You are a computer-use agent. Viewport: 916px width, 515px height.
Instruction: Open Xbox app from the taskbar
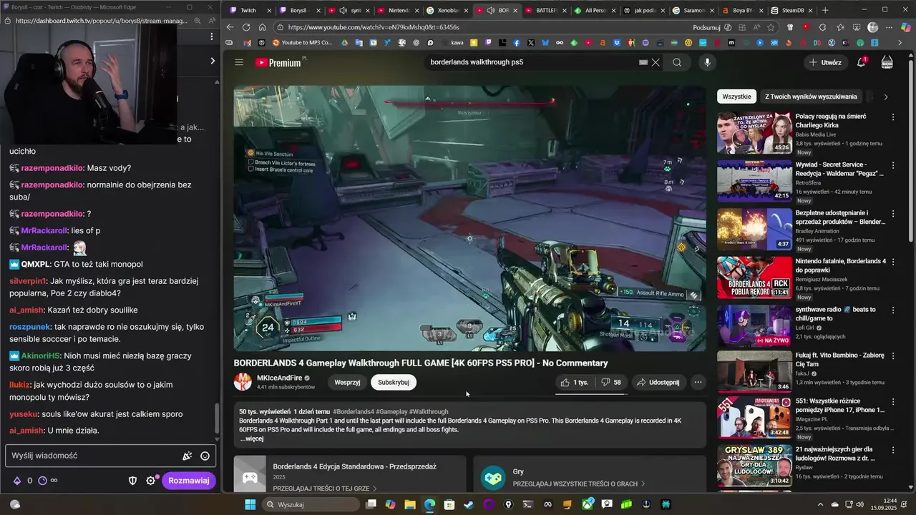click(x=587, y=504)
